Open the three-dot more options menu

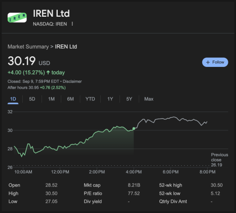pyautogui.click(x=72, y=24)
